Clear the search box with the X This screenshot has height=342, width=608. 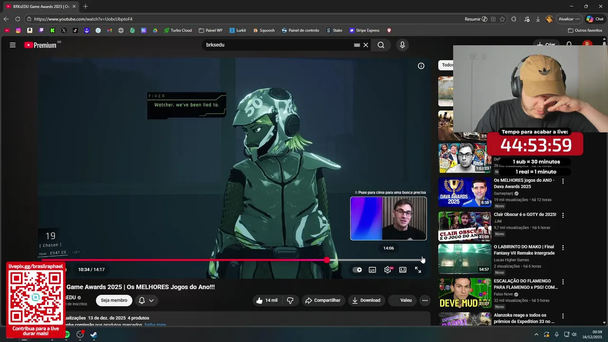(366, 45)
